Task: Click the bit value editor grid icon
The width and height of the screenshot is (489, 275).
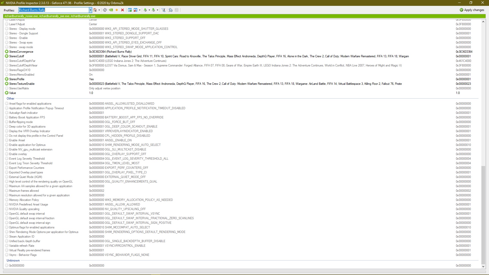Action: pyautogui.click(x=176, y=10)
